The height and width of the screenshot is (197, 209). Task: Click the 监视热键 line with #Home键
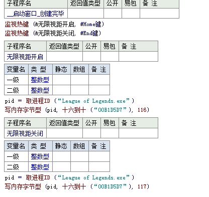coord(55,25)
